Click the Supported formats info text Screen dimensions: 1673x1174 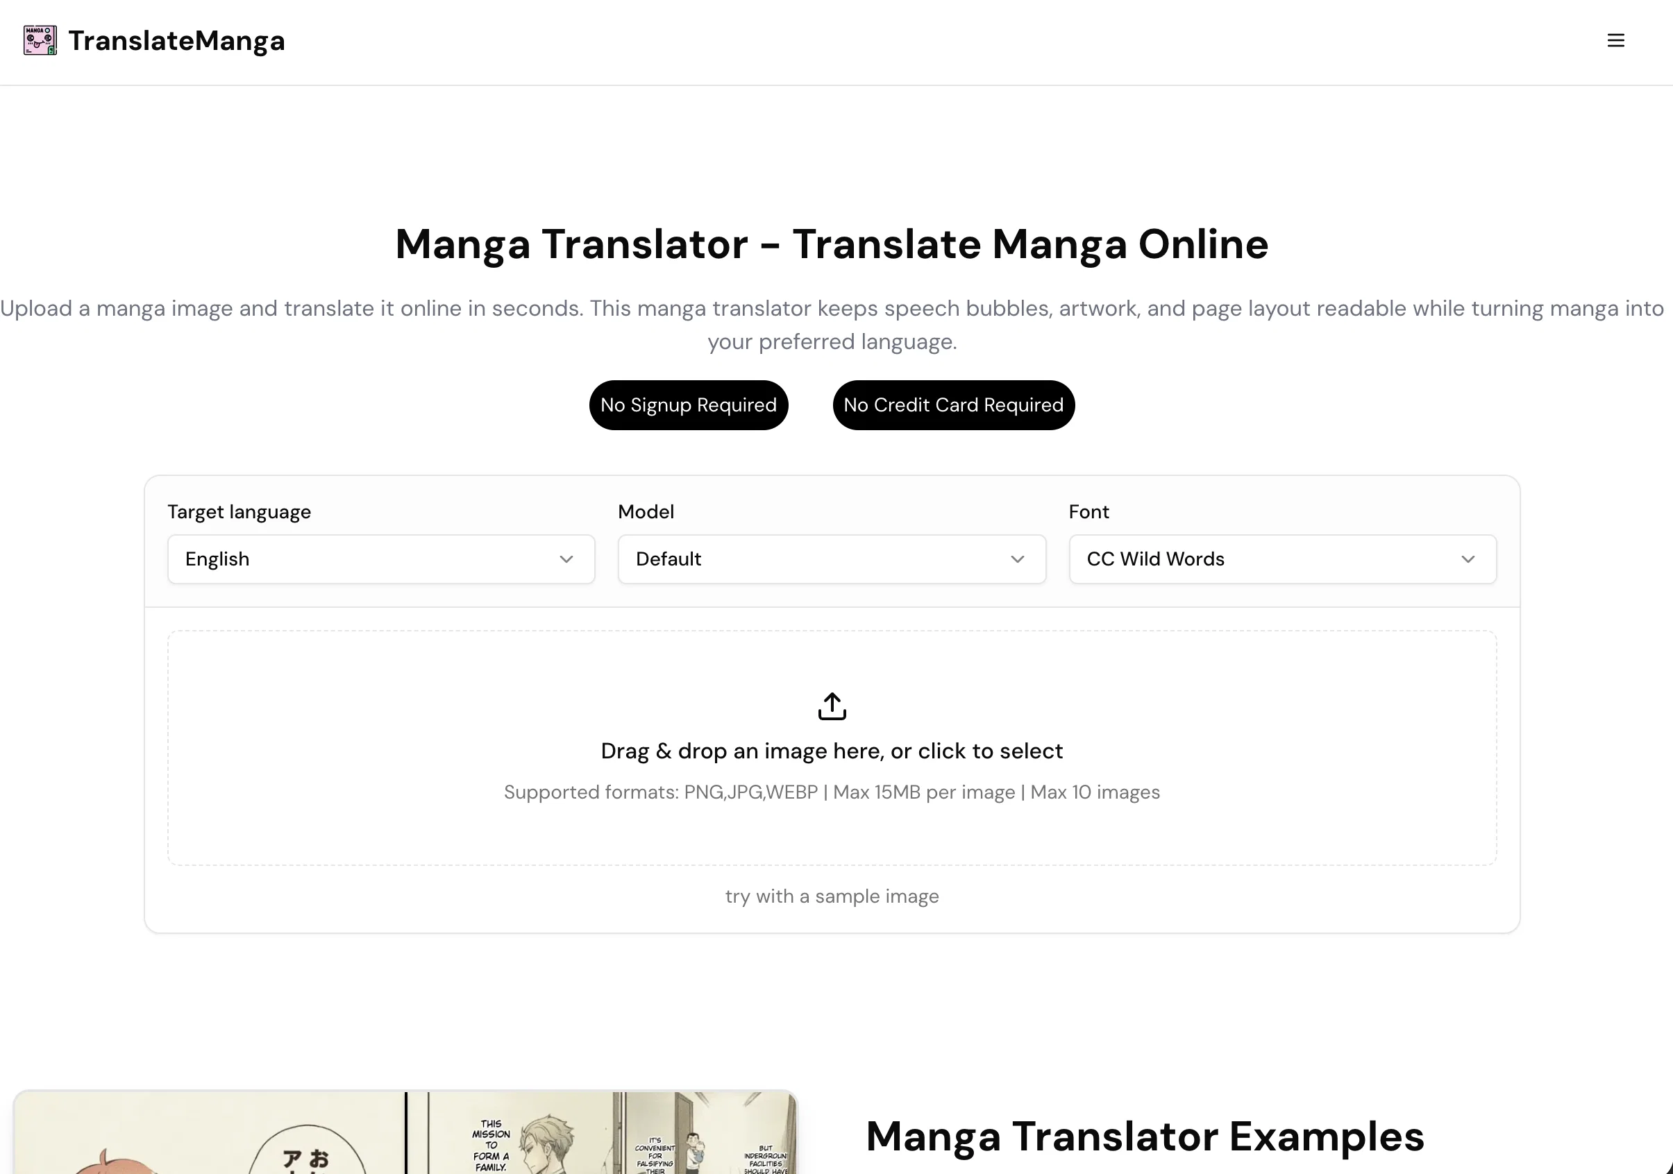click(x=832, y=792)
